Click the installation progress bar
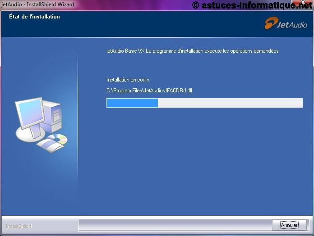This screenshot has width=314, height=236. click(x=204, y=103)
